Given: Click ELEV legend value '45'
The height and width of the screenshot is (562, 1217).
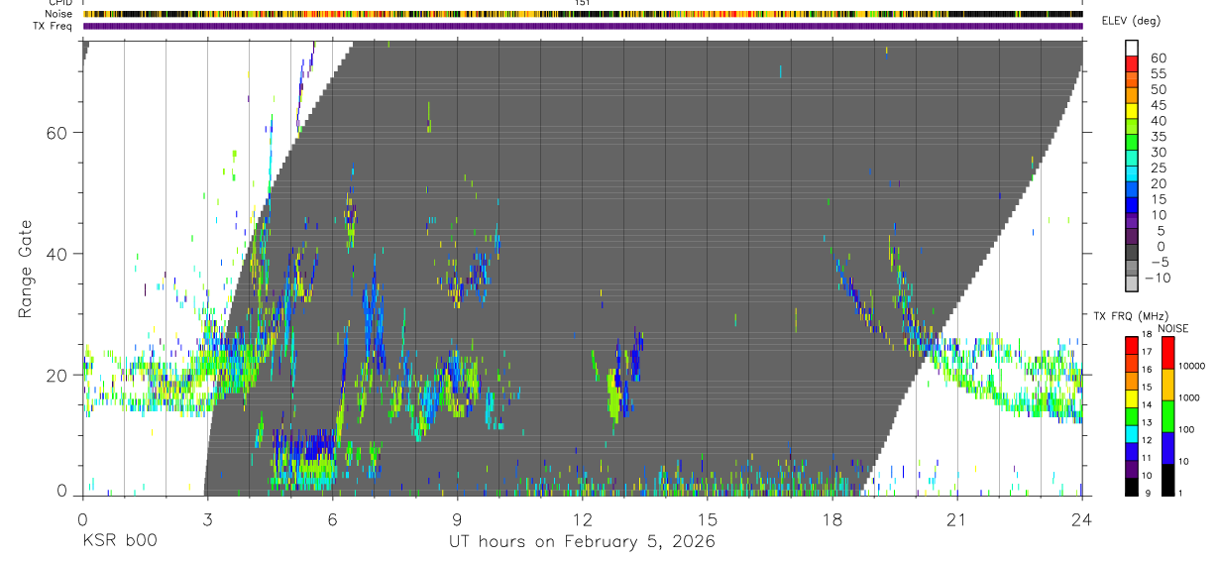Looking at the screenshot, I should 1158,105.
